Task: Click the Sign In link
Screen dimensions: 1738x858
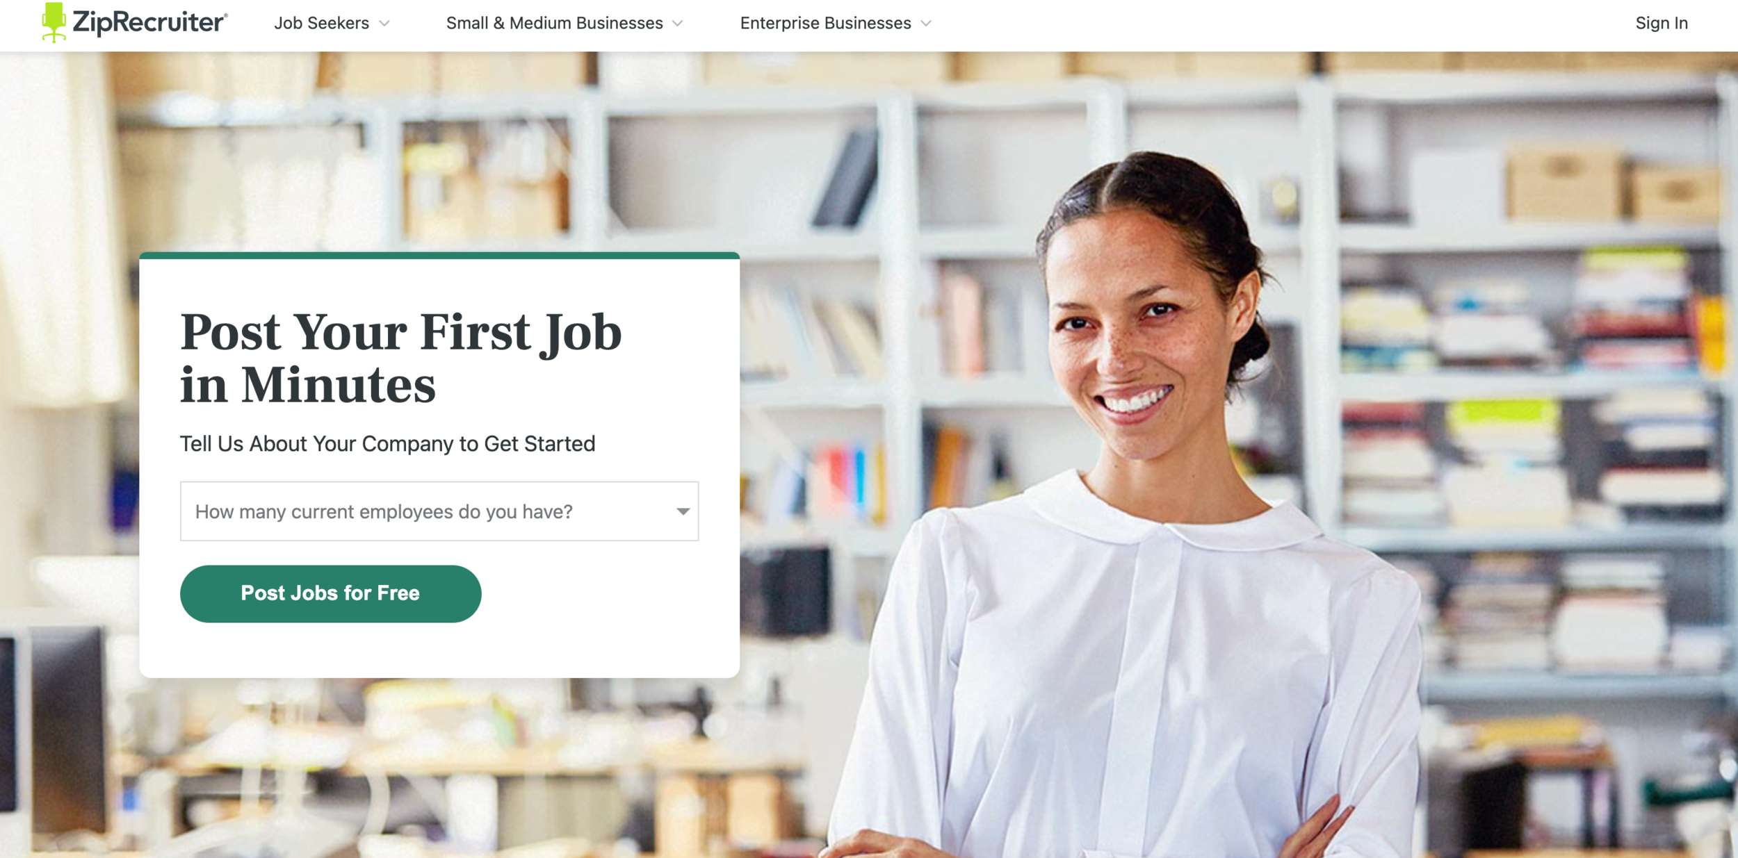Action: (x=1661, y=23)
